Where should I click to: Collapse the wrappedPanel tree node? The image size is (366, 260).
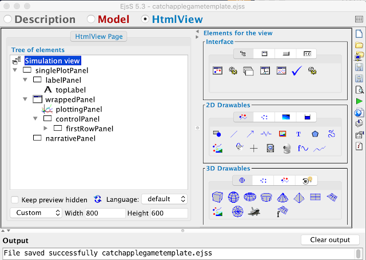(25, 99)
